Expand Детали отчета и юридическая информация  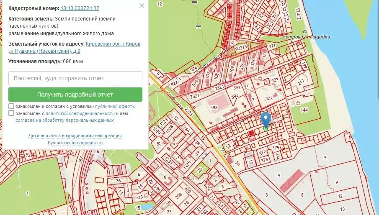[75, 136]
